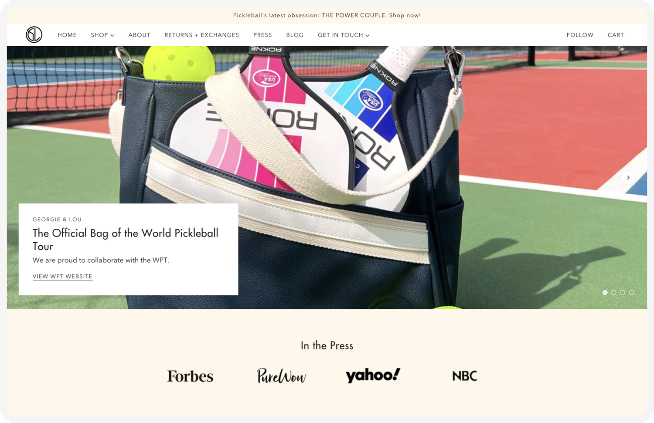Advance slideshow with the right arrow

pyautogui.click(x=628, y=177)
